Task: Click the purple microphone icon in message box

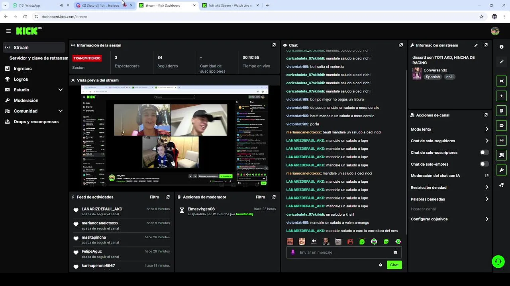Action: click(293, 252)
